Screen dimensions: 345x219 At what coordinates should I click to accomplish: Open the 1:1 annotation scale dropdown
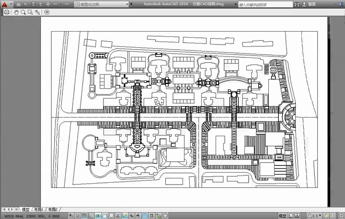pyautogui.click(x=315, y=216)
